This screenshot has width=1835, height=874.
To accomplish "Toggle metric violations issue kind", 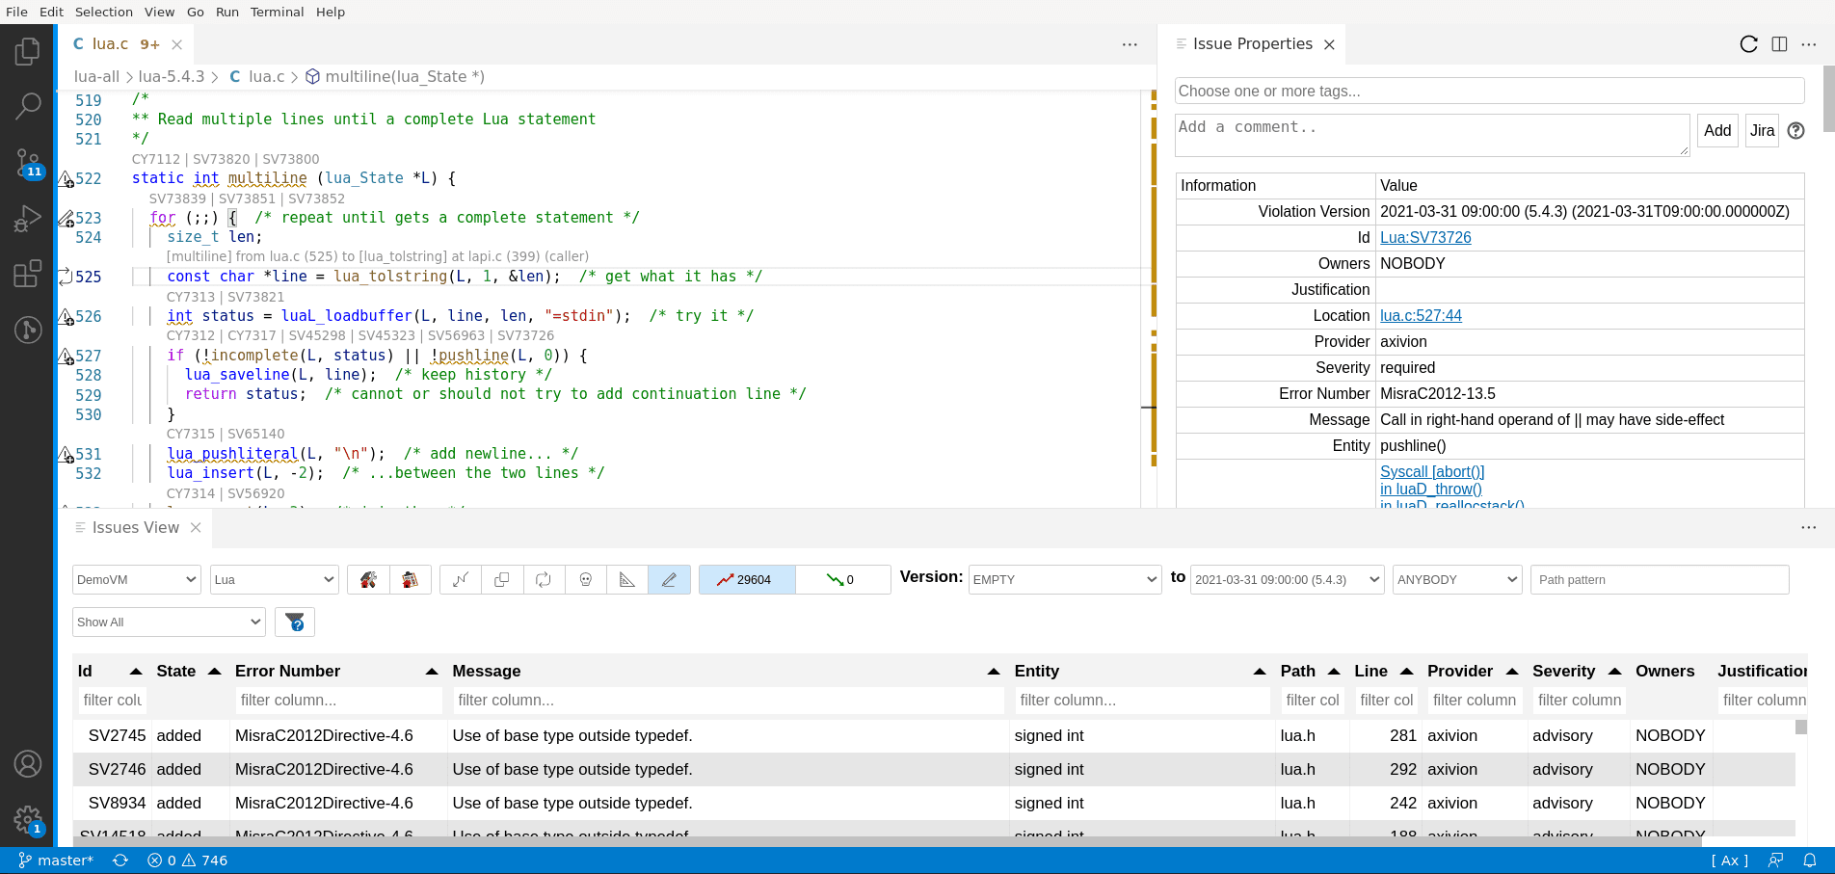I will [627, 579].
